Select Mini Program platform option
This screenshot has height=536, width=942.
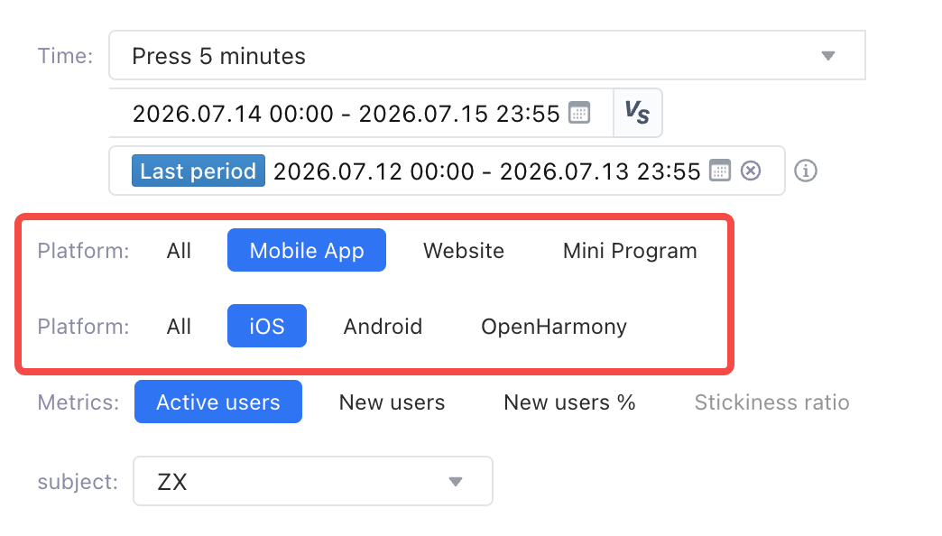point(630,250)
